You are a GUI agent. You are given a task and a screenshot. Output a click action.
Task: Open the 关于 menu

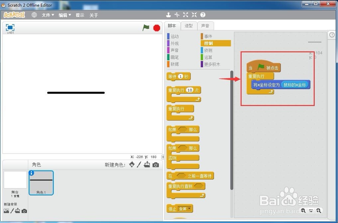[x=94, y=15]
